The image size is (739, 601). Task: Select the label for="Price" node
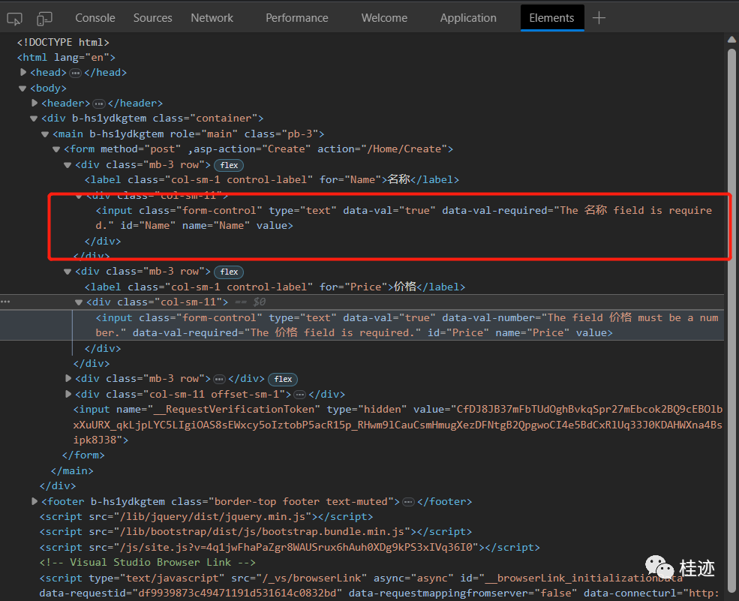[x=275, y=287]
